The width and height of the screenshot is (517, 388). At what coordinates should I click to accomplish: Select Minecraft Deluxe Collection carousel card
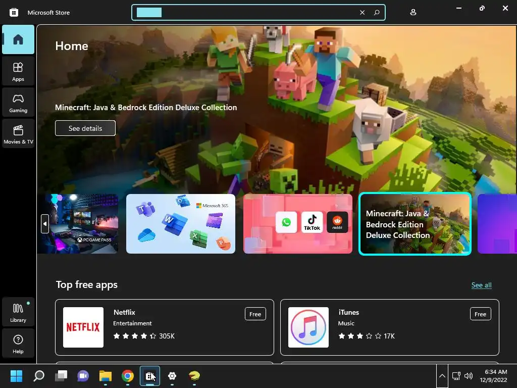pos(415,224)
